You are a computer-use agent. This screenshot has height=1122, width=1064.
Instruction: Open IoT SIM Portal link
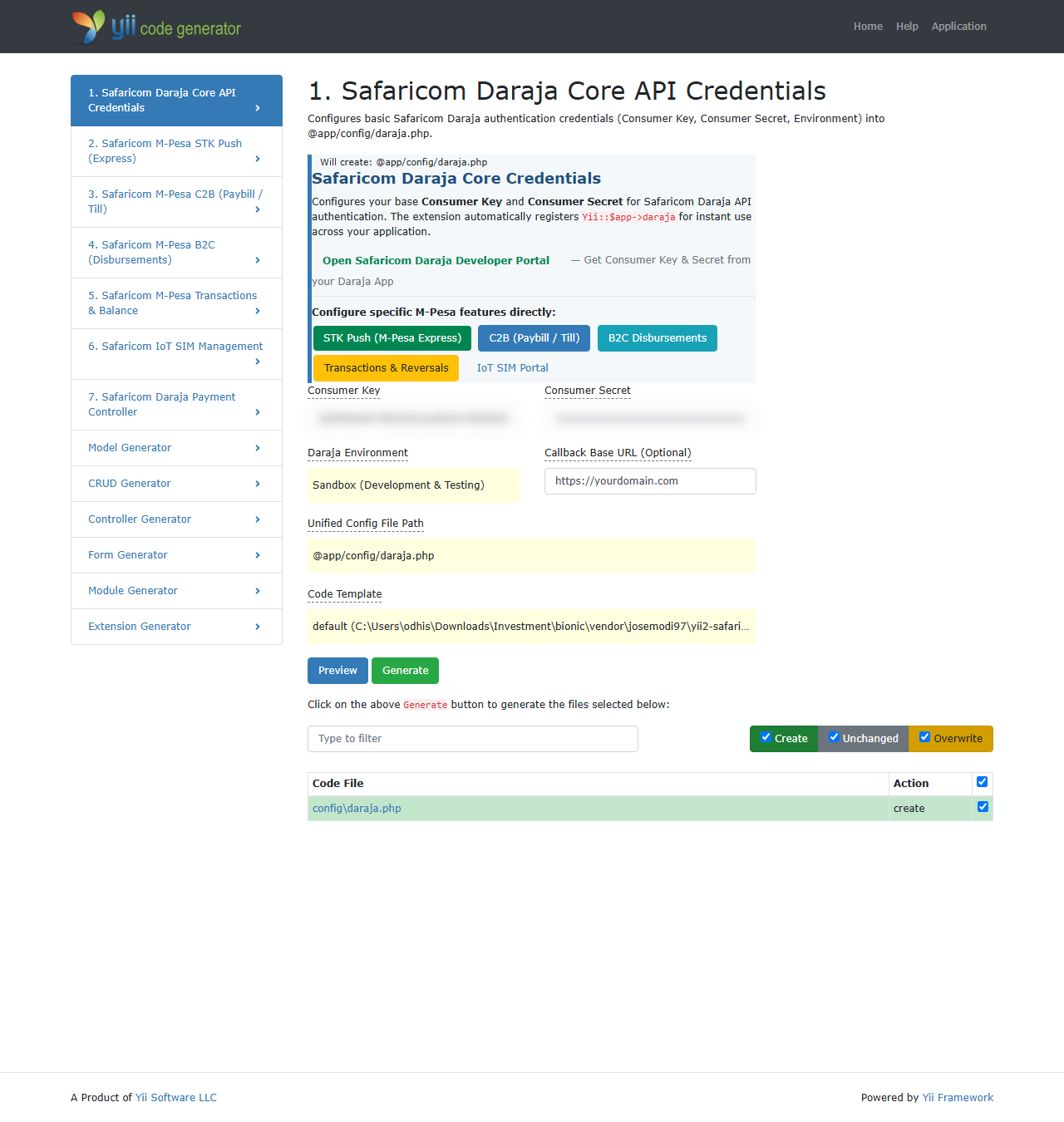[513, 368]
